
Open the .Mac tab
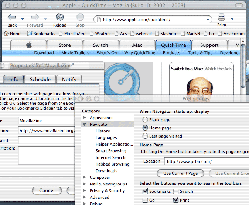(x=137, y=45)
